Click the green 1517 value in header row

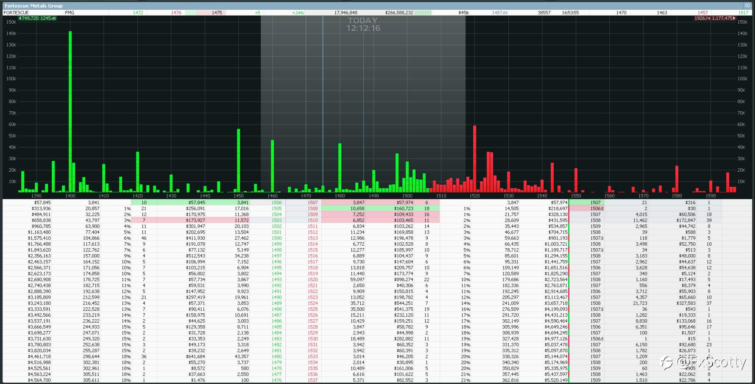[x=743, y=13]
